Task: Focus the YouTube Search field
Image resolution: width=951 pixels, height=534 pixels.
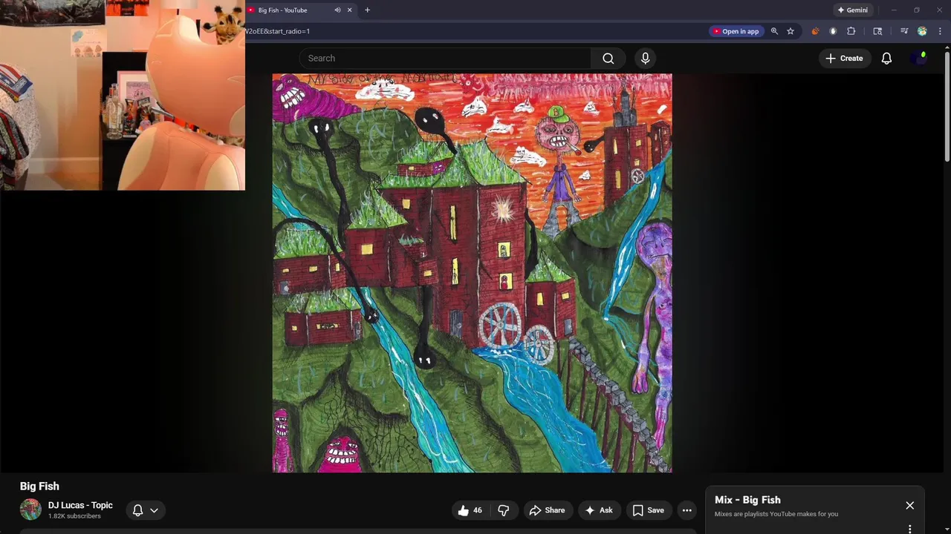Action: (446, 58)
